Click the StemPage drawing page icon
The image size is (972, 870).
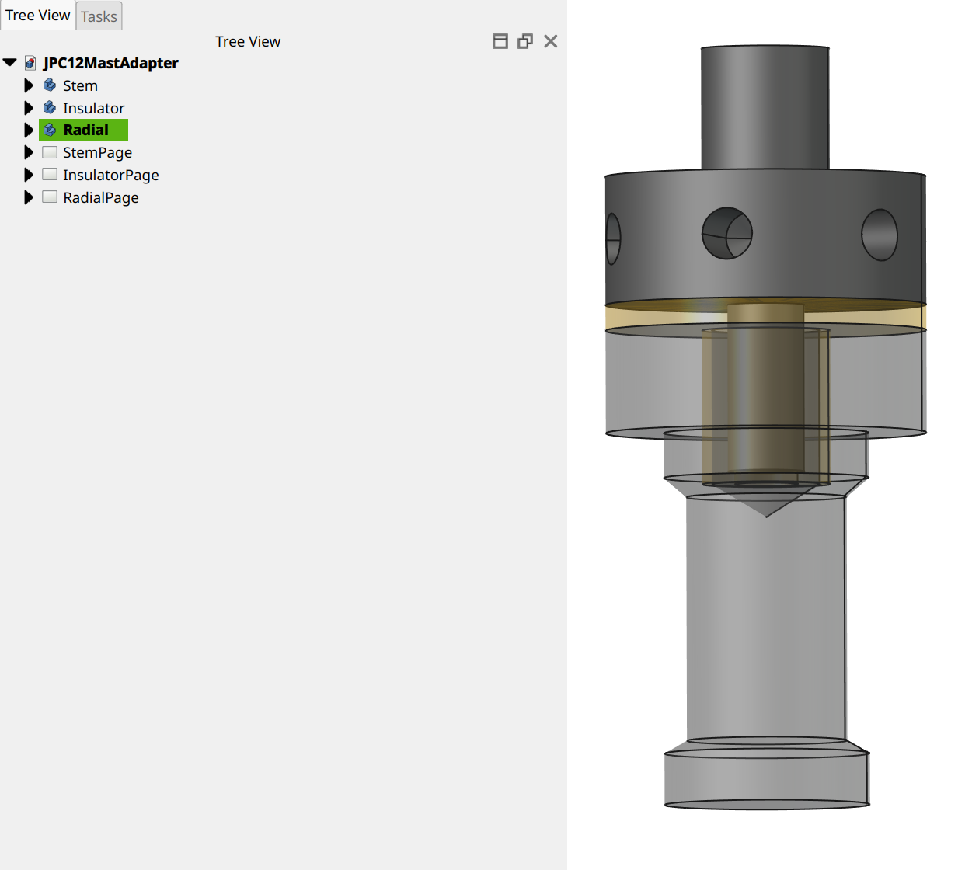[50, 152]
